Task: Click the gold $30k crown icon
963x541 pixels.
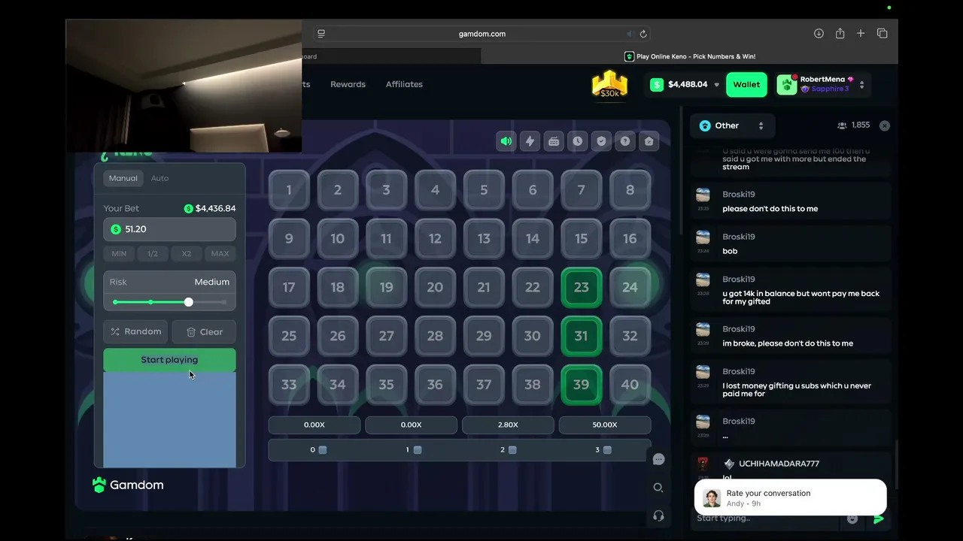Action: (x=609, y=84)
